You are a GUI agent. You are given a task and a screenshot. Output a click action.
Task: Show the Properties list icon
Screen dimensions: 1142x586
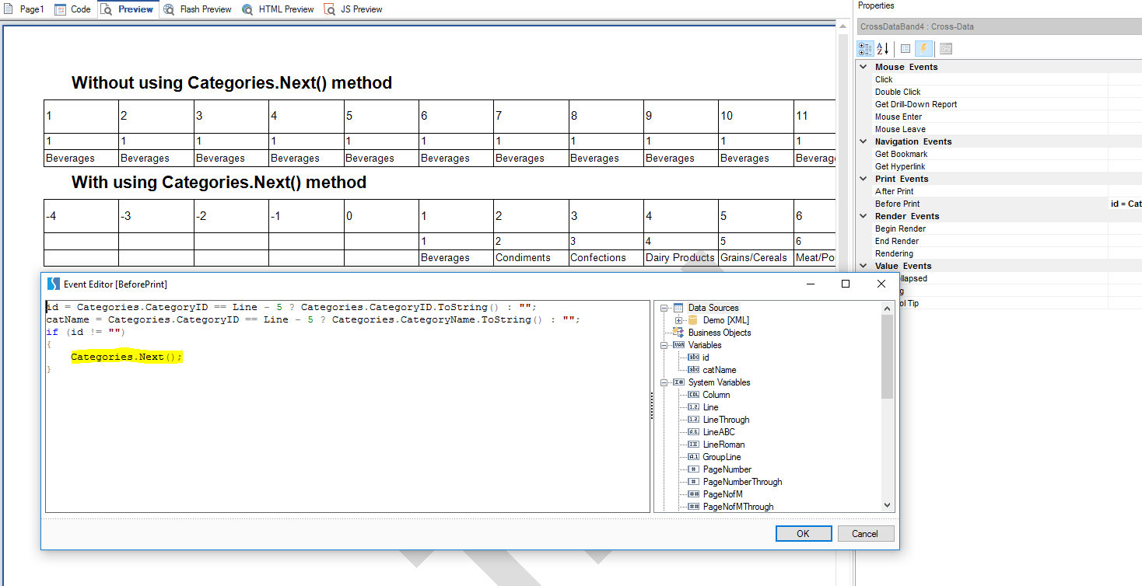906,49
